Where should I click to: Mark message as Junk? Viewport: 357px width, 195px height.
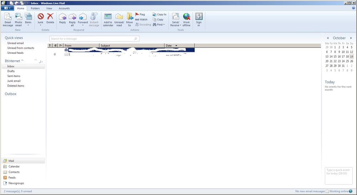coord(40,18)
